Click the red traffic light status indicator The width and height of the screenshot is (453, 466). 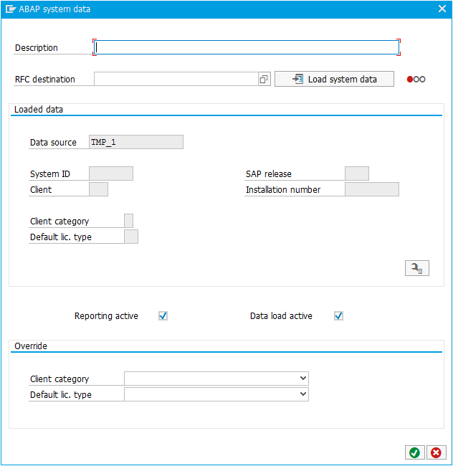click(416, 80)
